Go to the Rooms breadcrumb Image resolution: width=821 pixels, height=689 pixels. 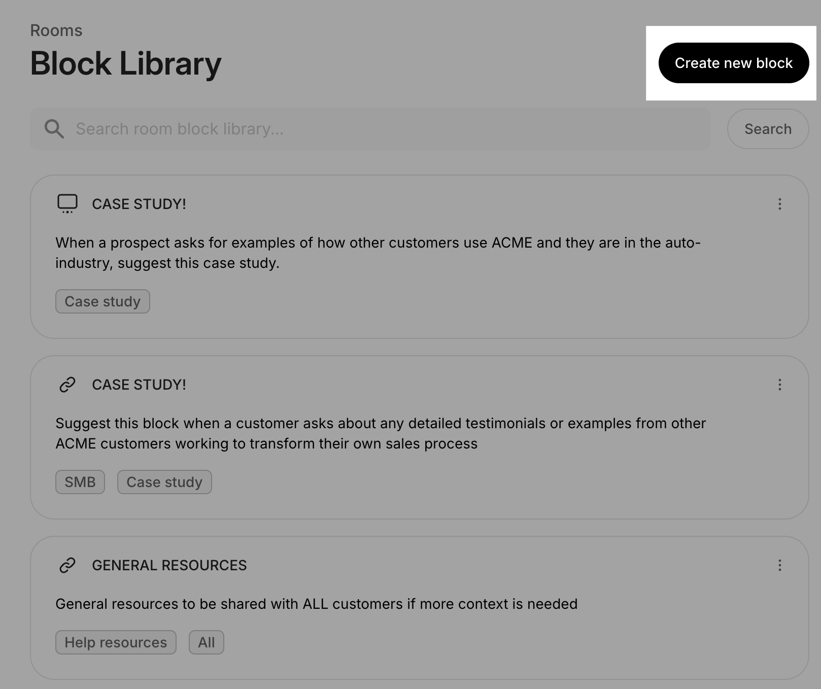tap(56, 30)
